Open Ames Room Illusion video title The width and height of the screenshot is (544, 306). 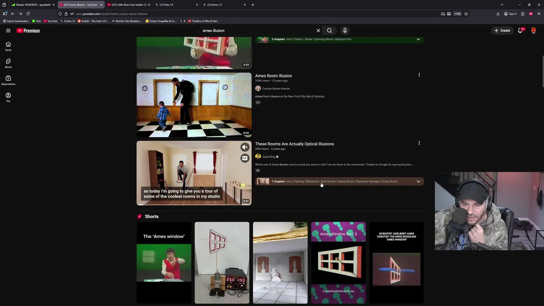[x=273, y=76]
